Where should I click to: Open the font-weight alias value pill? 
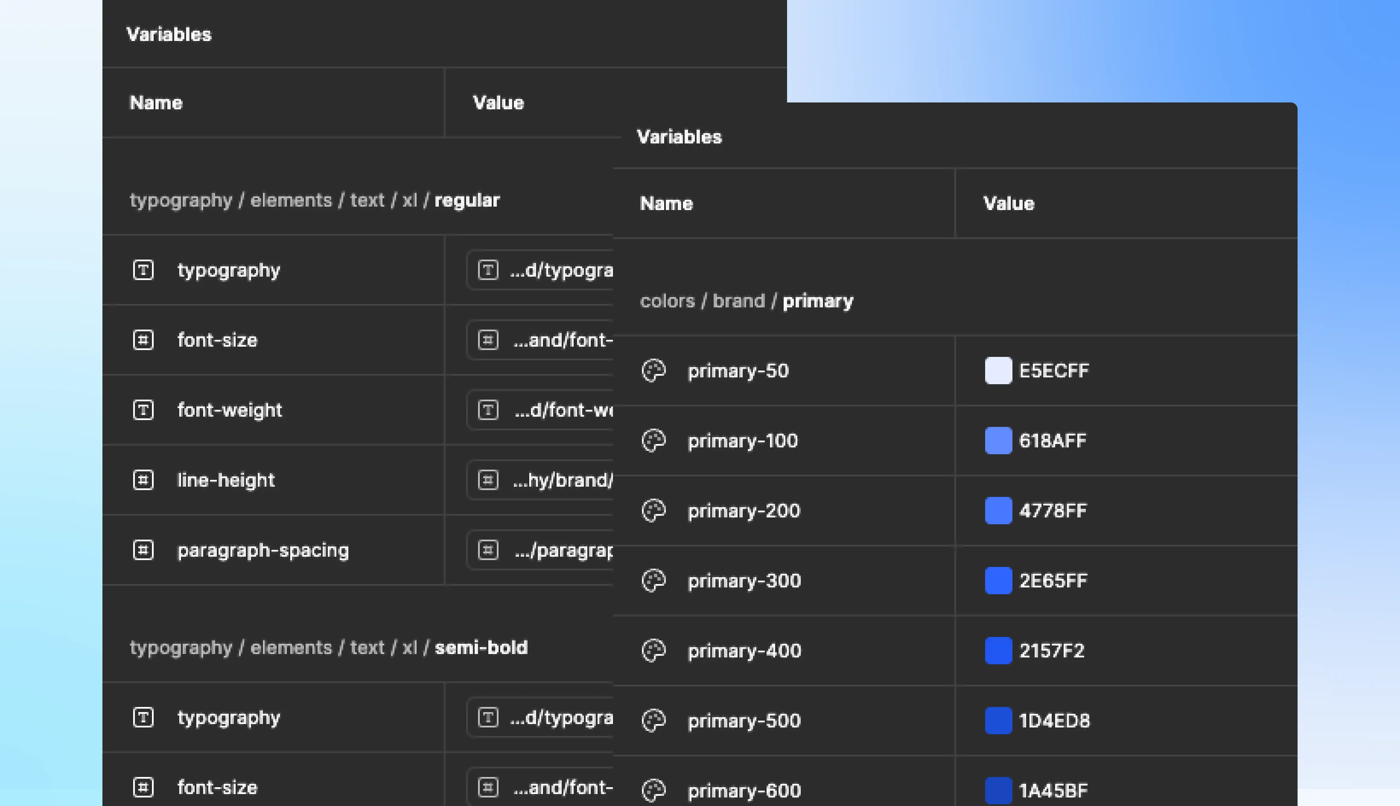(545, 410)
